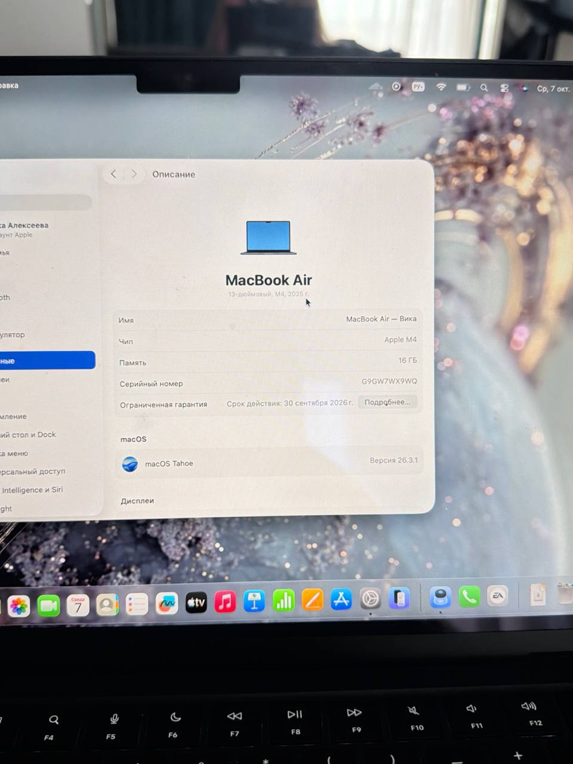
Task: Click the serial number G9GW7WX9WQ
Action: point(389,381)
